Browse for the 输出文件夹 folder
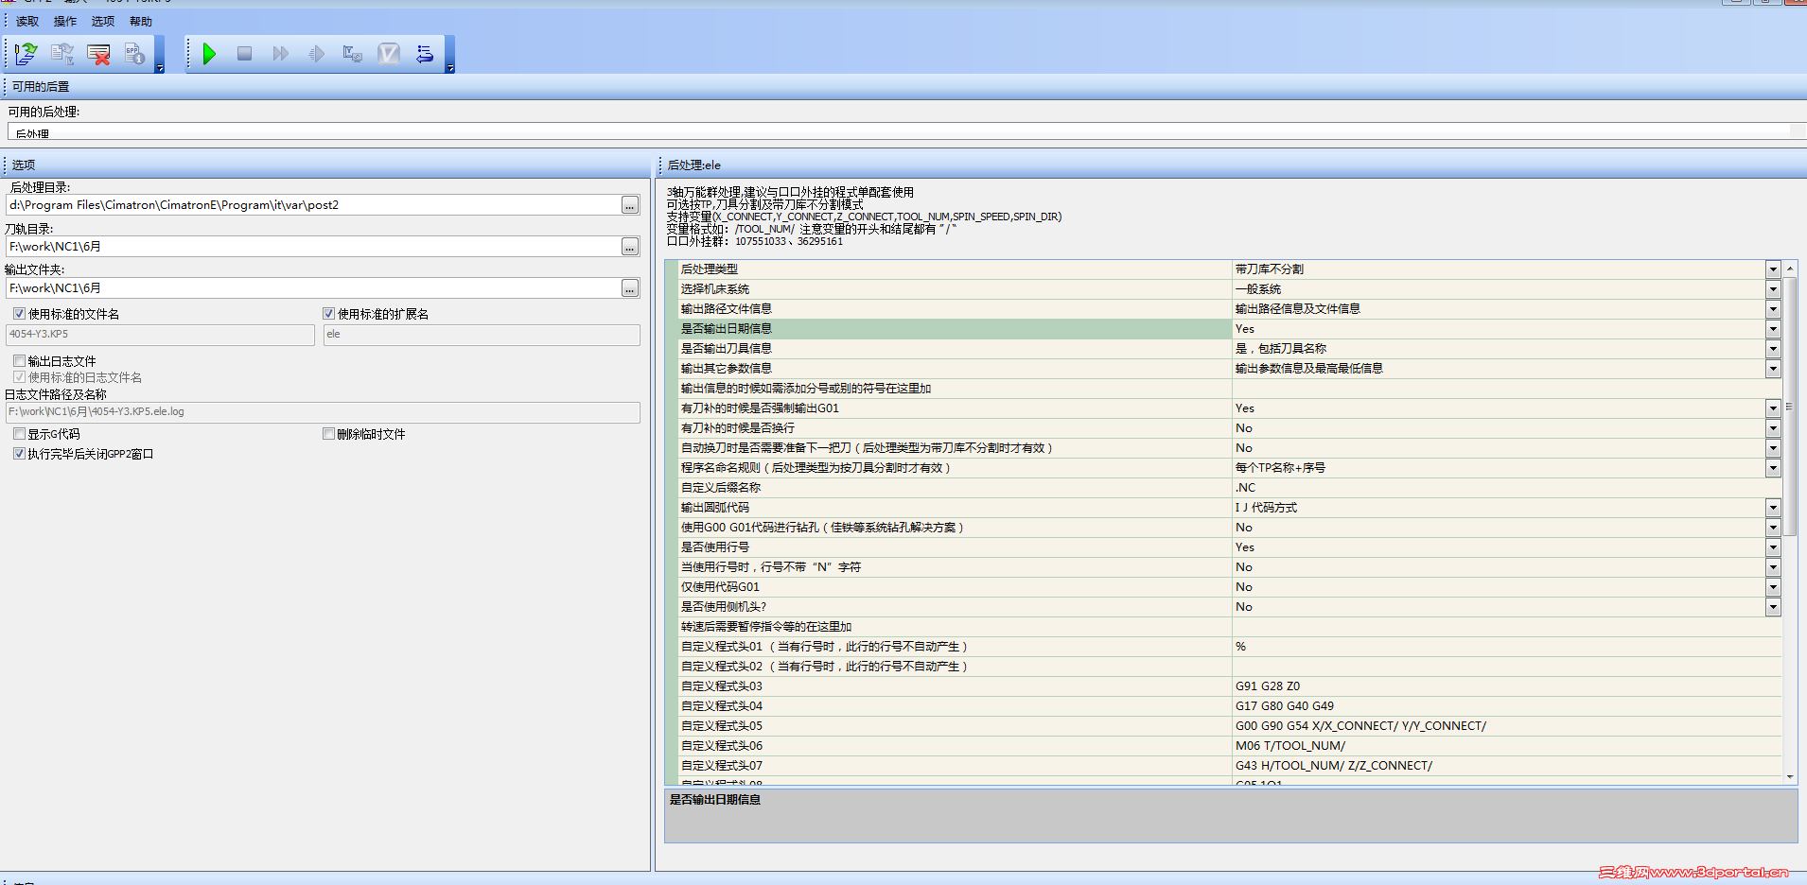 tap(630, 288)
